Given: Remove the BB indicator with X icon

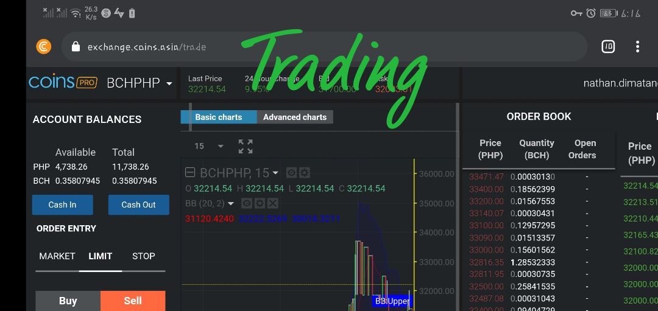Looking at the screenshot, I should (x=273, y=204).
